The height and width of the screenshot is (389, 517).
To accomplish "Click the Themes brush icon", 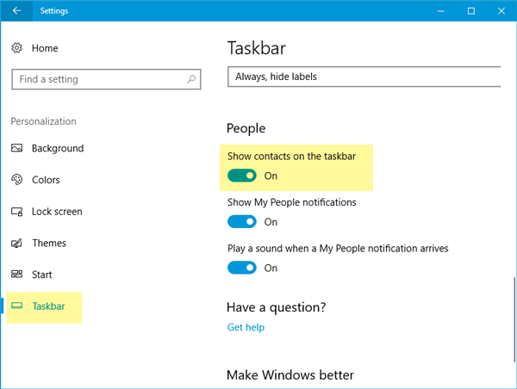I will pos(17,243).
